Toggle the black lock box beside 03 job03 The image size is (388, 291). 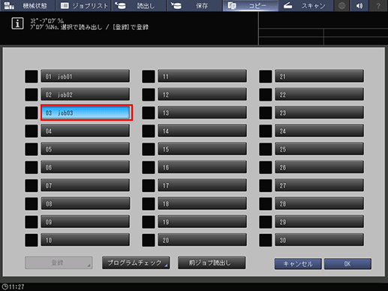pos(32,112)
